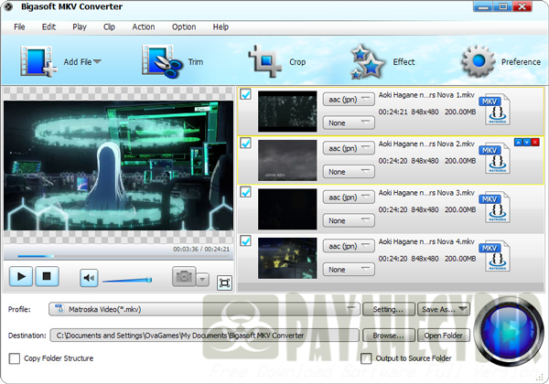Image resolution: width=549 pixels, height=384 pixels.
Task: Click file name 'Aoki Hagane n...rs Nova 3.mkv'
Action: click(426, 193)
